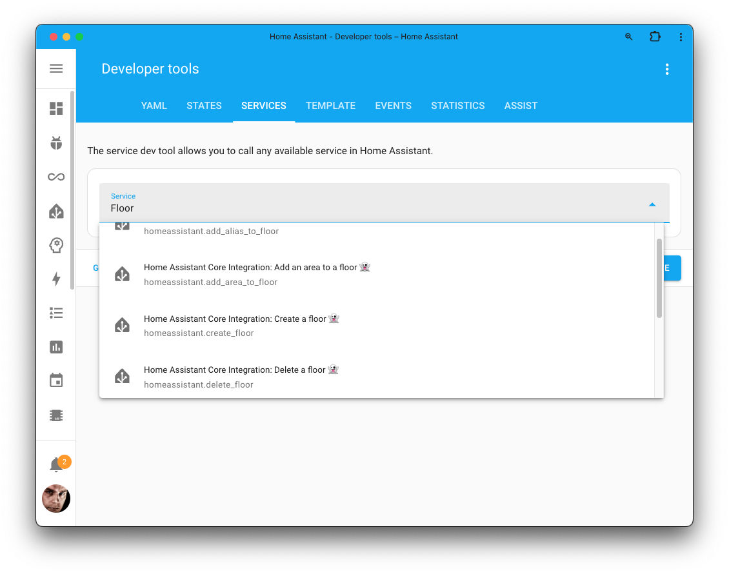729x574 pixels.
Task: Click the bar chart History sidebar icon
Action: point(56,347)
